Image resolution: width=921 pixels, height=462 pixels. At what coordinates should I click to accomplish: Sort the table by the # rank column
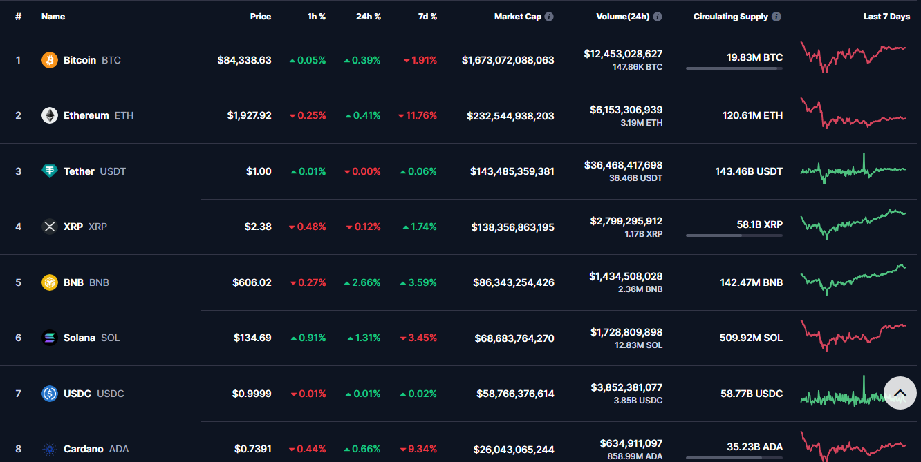pos(18,17)
